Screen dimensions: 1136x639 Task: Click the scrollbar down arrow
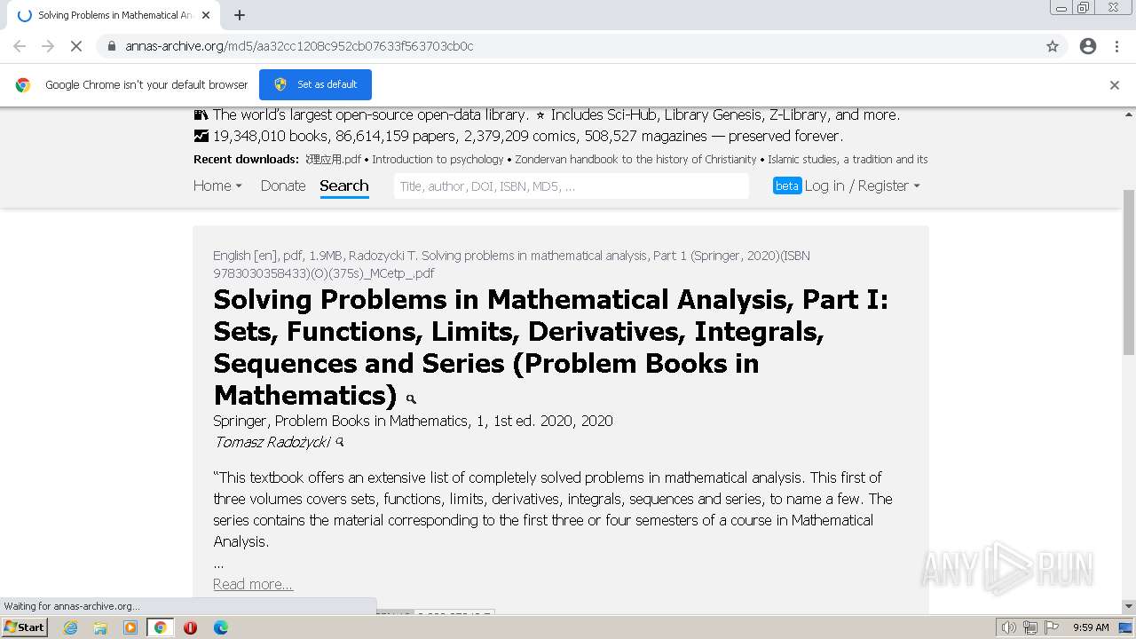(x=1129, y=606)
